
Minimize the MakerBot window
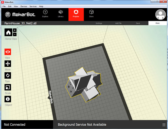click(153, 1)
